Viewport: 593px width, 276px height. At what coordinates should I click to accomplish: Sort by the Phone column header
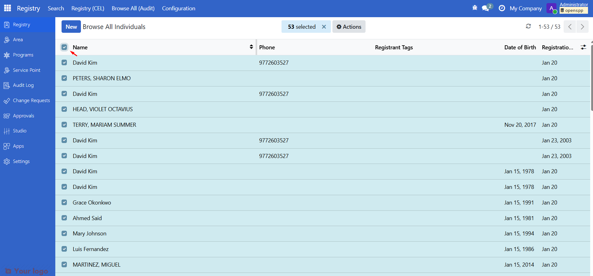point(267,47)
